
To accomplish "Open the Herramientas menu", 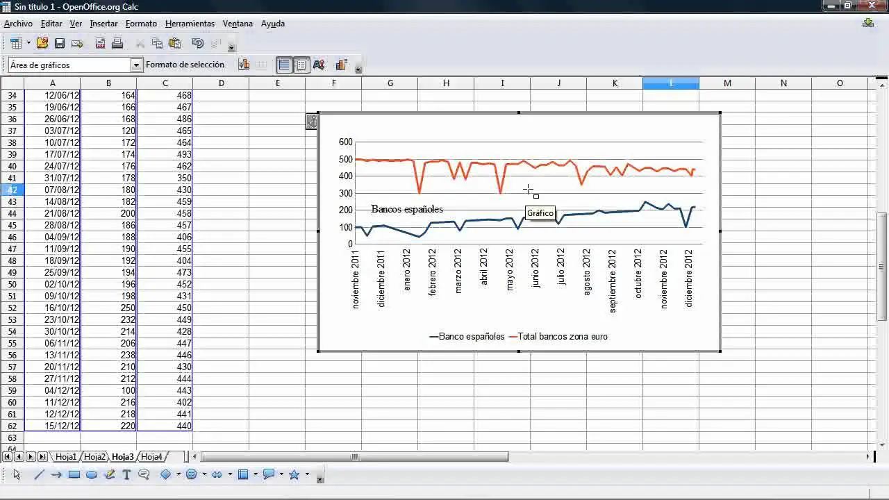I will pyautogui.click(x=190, y=24).
